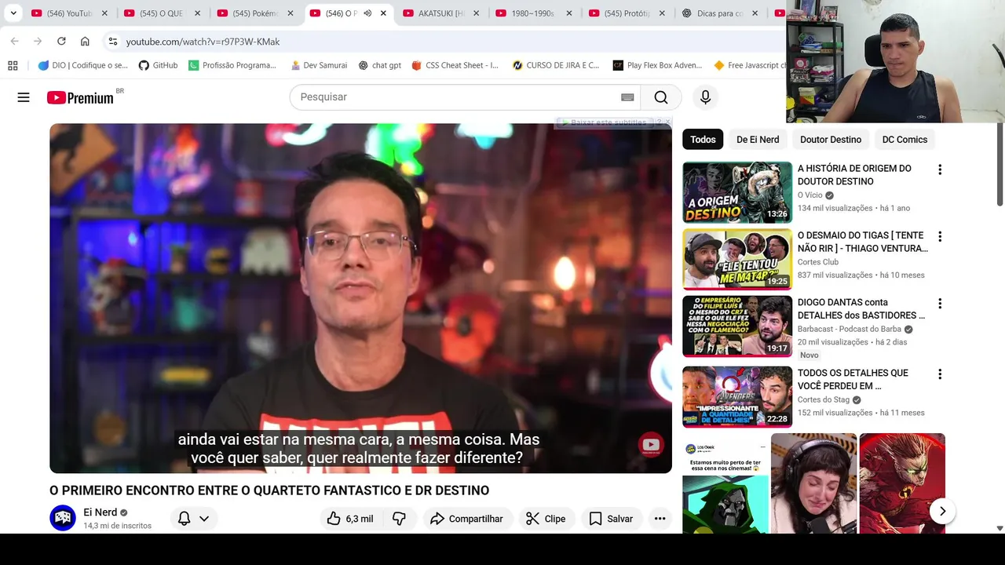Screen dimensions: 1005x565
Task: Open the Ei Nerd channel avatar
Action: (x=63, y=518)
